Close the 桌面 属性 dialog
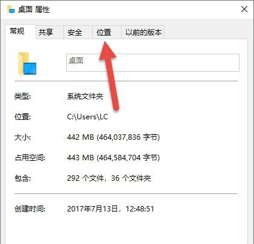Screen dimensions: 254x244 point(244,9)
